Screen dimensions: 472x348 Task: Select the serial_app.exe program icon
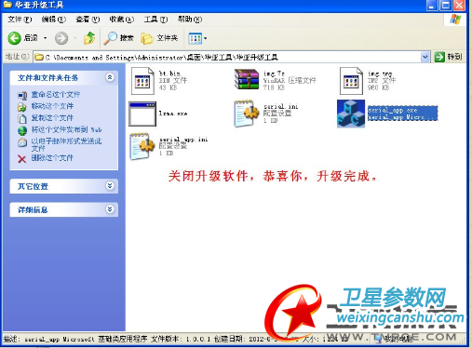[x=351, y=114]
